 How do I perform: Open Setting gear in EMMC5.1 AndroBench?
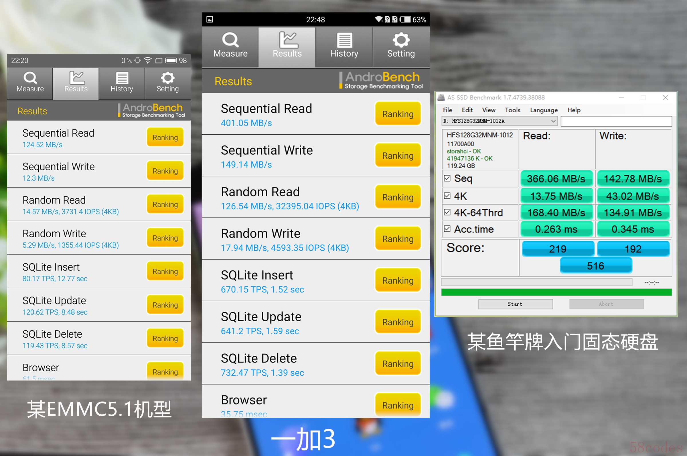168,78
